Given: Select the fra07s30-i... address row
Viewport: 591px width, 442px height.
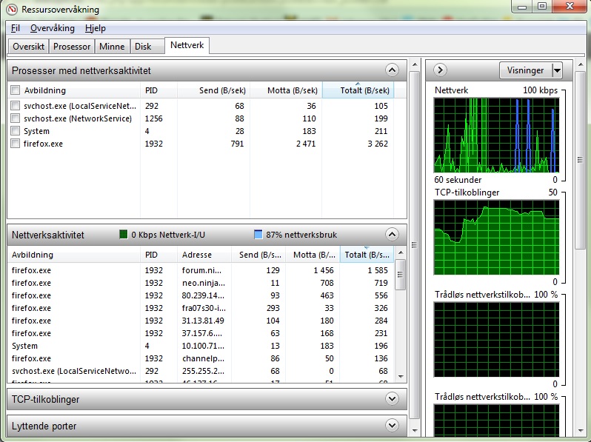Looking at the screenshot, I should click(201, 308).
